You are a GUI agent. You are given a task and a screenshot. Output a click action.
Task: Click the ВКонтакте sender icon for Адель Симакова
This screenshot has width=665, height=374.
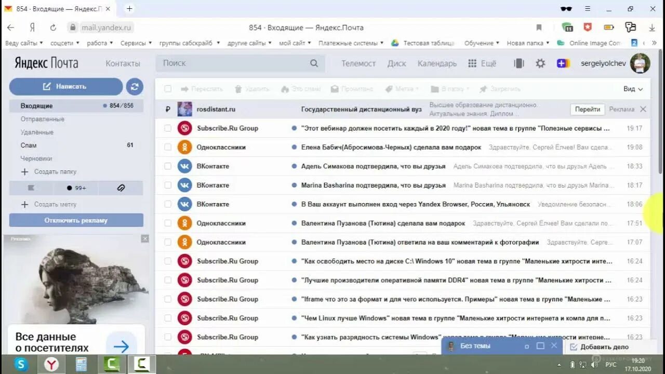[x=184, y=166]
